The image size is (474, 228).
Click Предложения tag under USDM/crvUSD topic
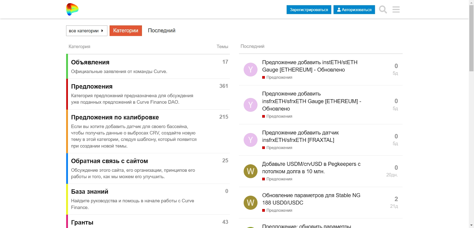[277, 179]
